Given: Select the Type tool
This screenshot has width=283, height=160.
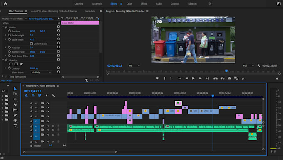Looking at the screenshot, I should pos(15,126).
